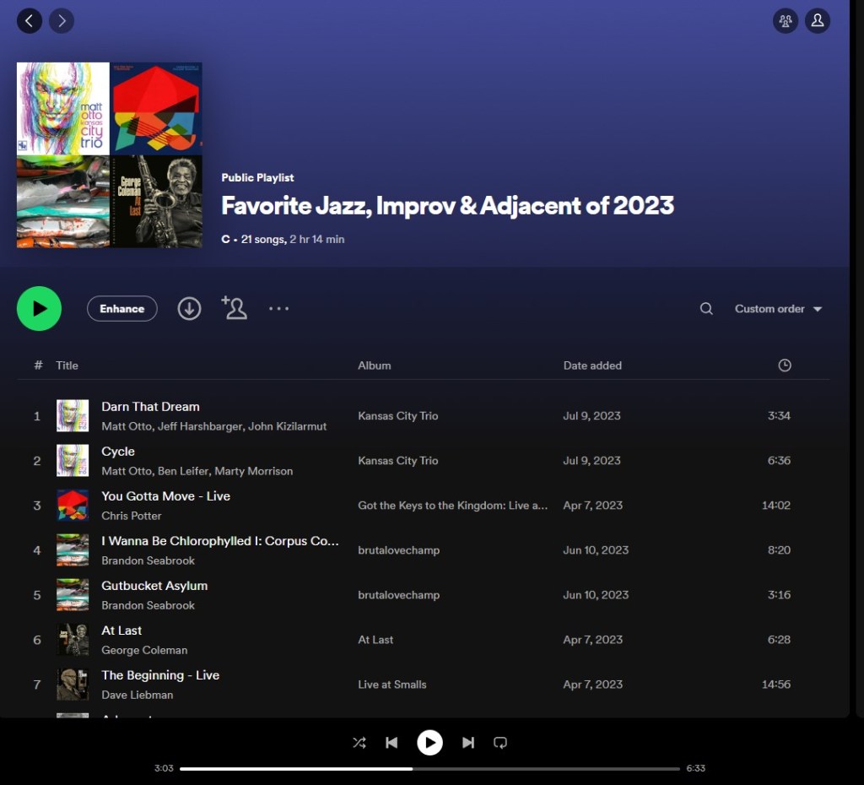Seek in the playback progress bar

[x=429, y=769]
